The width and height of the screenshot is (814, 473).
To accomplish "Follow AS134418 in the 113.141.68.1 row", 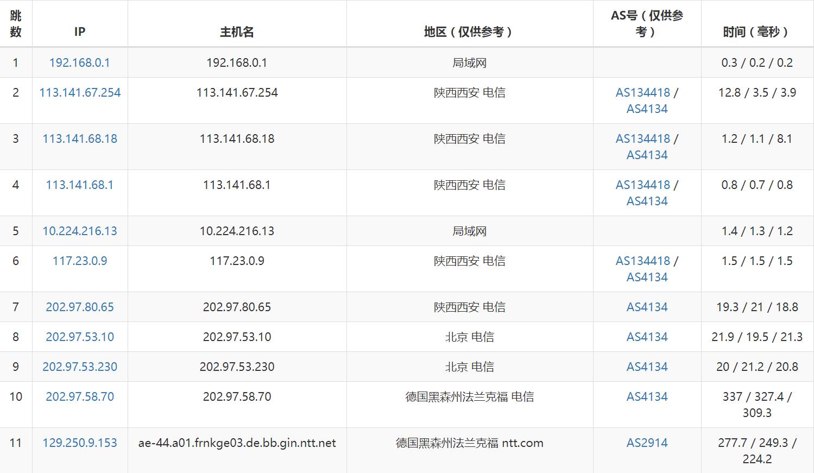I will pyautogui.click(x=643, y=185).
